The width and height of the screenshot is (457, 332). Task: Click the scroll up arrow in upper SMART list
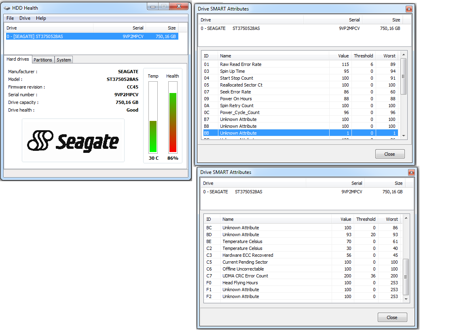pyautogui.click(x=404, y=55)
